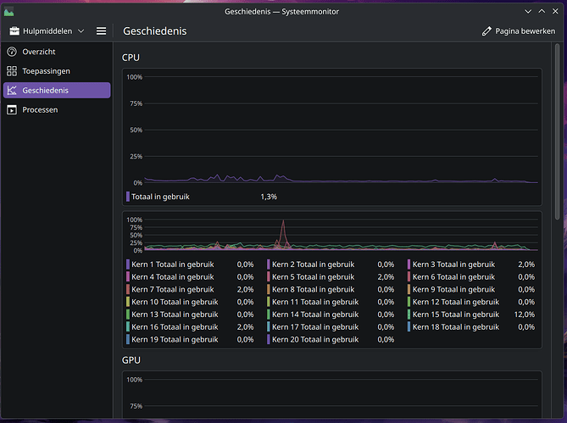Select the Kern 20 Totaal in gebruik legend entry
Image resolution: width=567 pixels, height=423 pixels.
(x=315, y=339)
